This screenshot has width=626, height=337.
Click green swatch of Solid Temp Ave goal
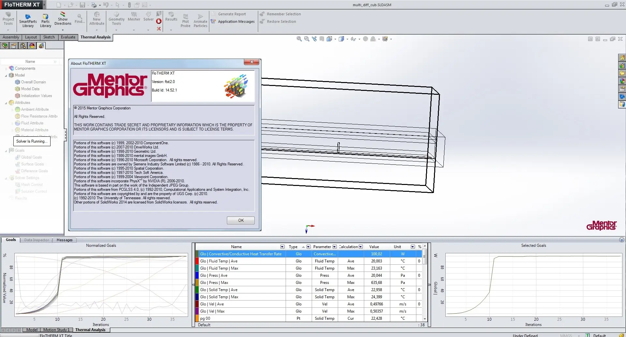click(x=197, y=290)
